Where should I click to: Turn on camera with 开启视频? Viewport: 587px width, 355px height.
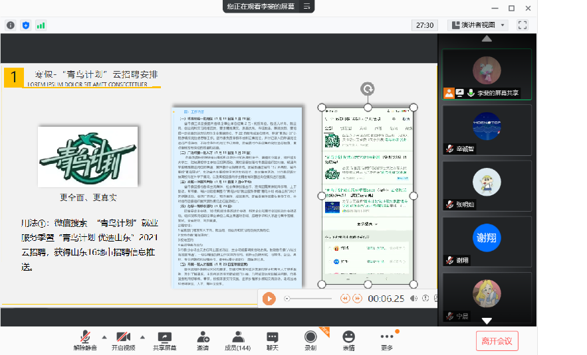(123, 340)
